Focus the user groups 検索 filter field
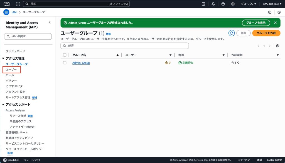 [125, 46]
